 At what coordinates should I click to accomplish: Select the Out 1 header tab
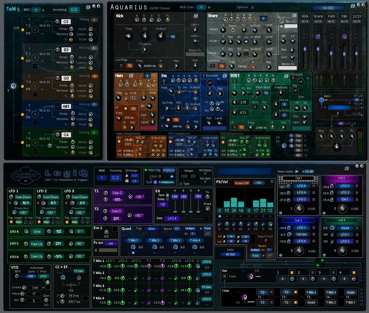[299, 178]
